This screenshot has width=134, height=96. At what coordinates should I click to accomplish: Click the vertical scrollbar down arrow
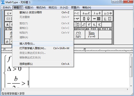[131, 86]
